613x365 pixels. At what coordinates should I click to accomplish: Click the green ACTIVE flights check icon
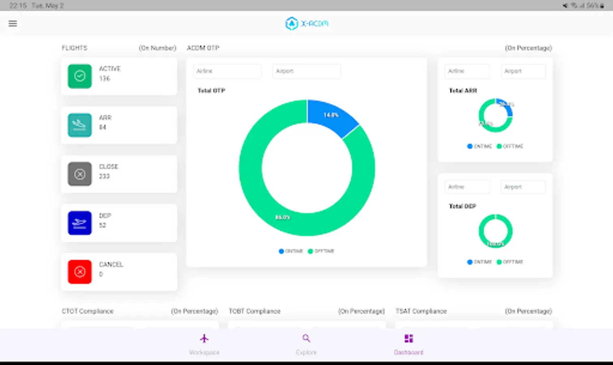[x=80, y=76]
